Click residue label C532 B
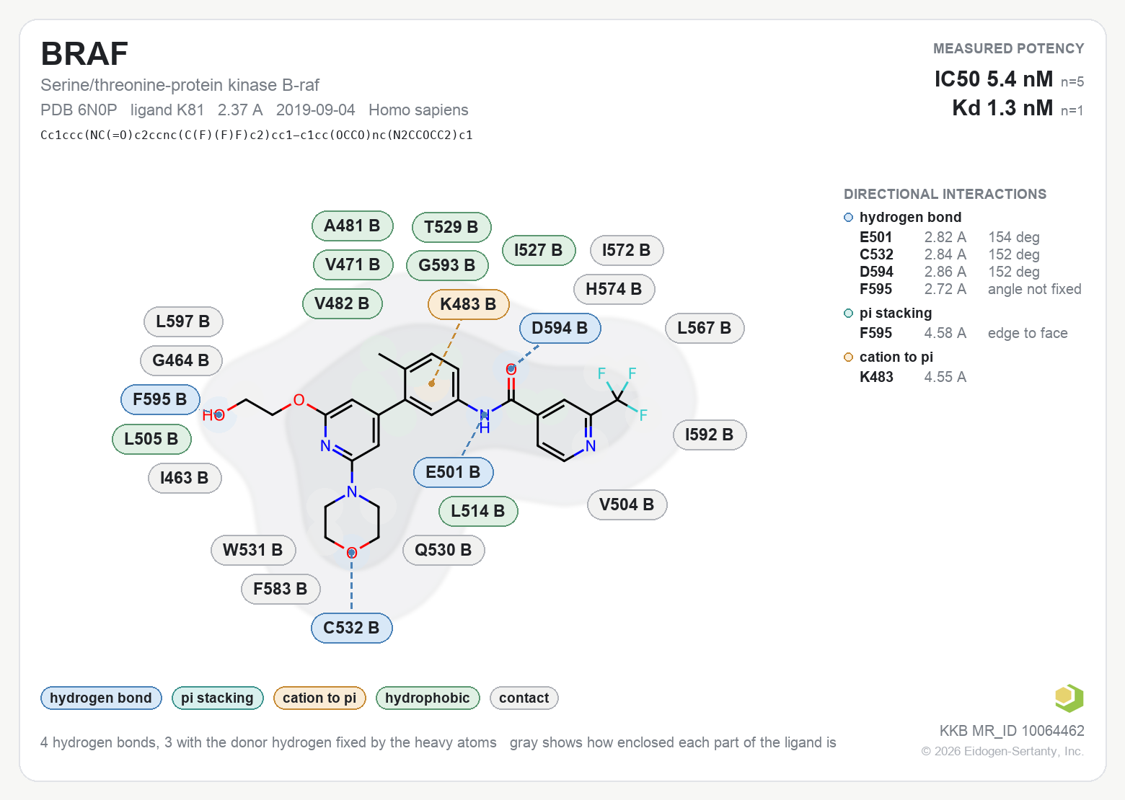 [x=352, y=628]
